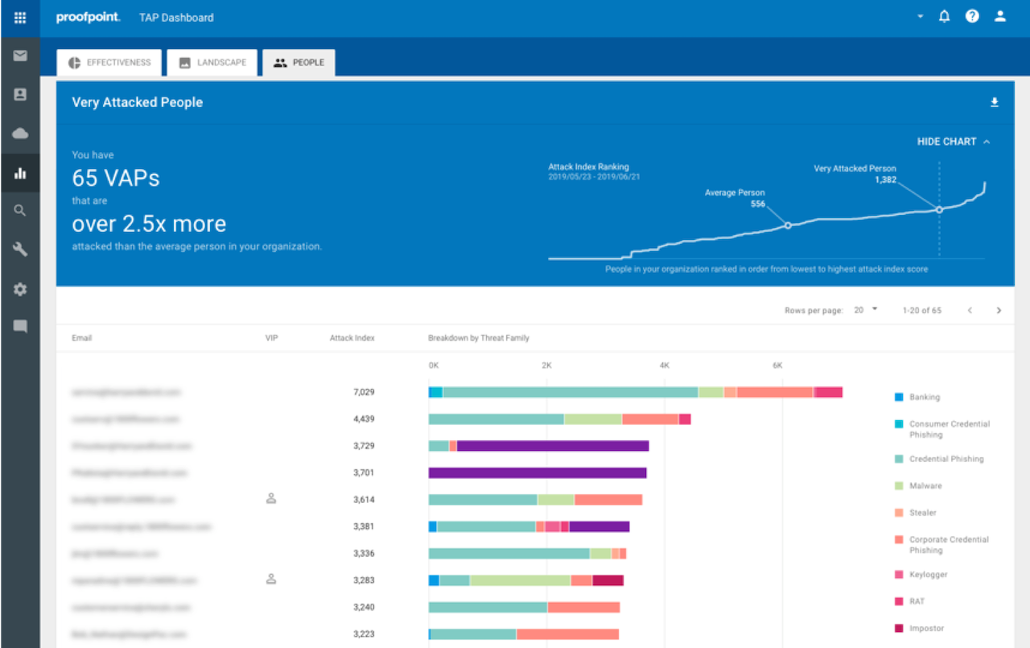View notifications via the bell icon
Viewport: 1030px width, 648px height.
click(x=945, y=16)
